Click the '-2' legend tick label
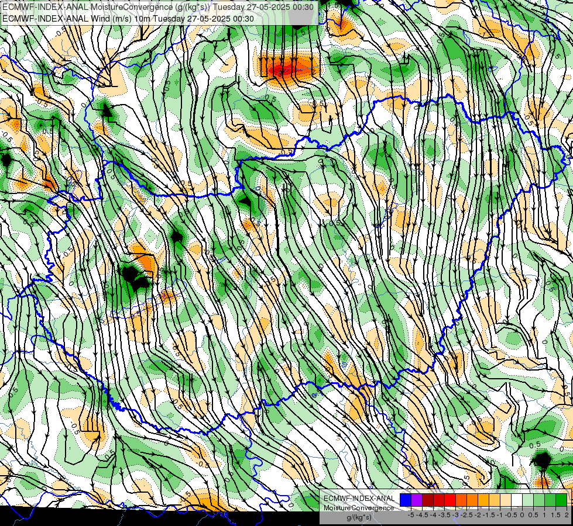573x526 pixels. (478, 515)
